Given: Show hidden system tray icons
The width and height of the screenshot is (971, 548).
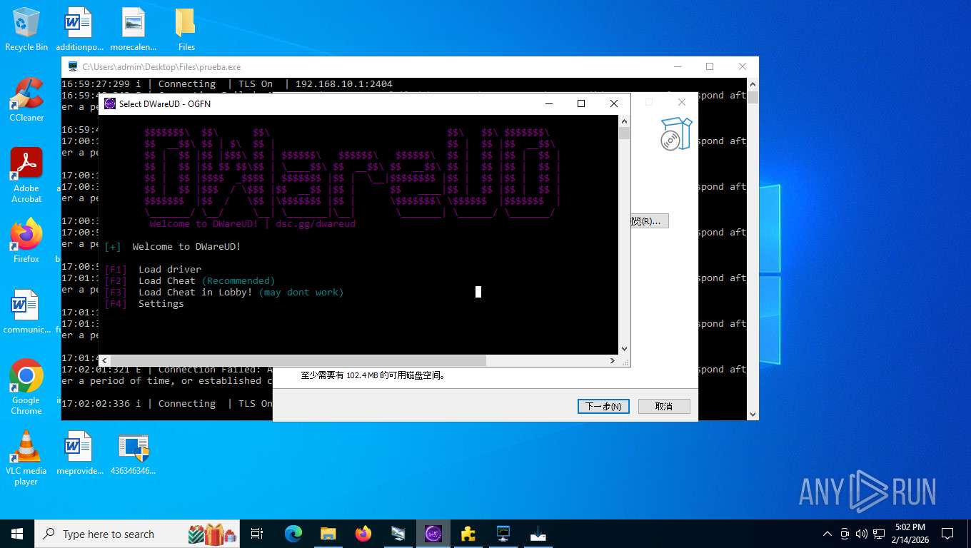Looking at the screenshot, I should click(827, 534).
